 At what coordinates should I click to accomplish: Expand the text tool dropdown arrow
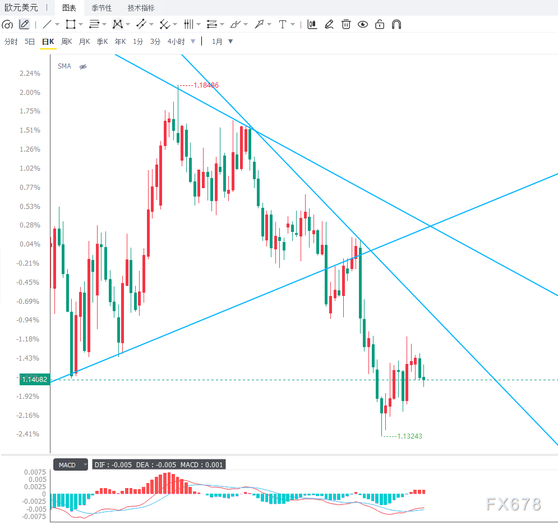tap(293, 24)
